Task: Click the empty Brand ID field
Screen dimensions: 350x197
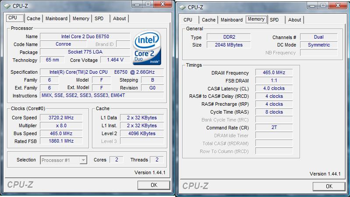Action: tap(123, 44)
